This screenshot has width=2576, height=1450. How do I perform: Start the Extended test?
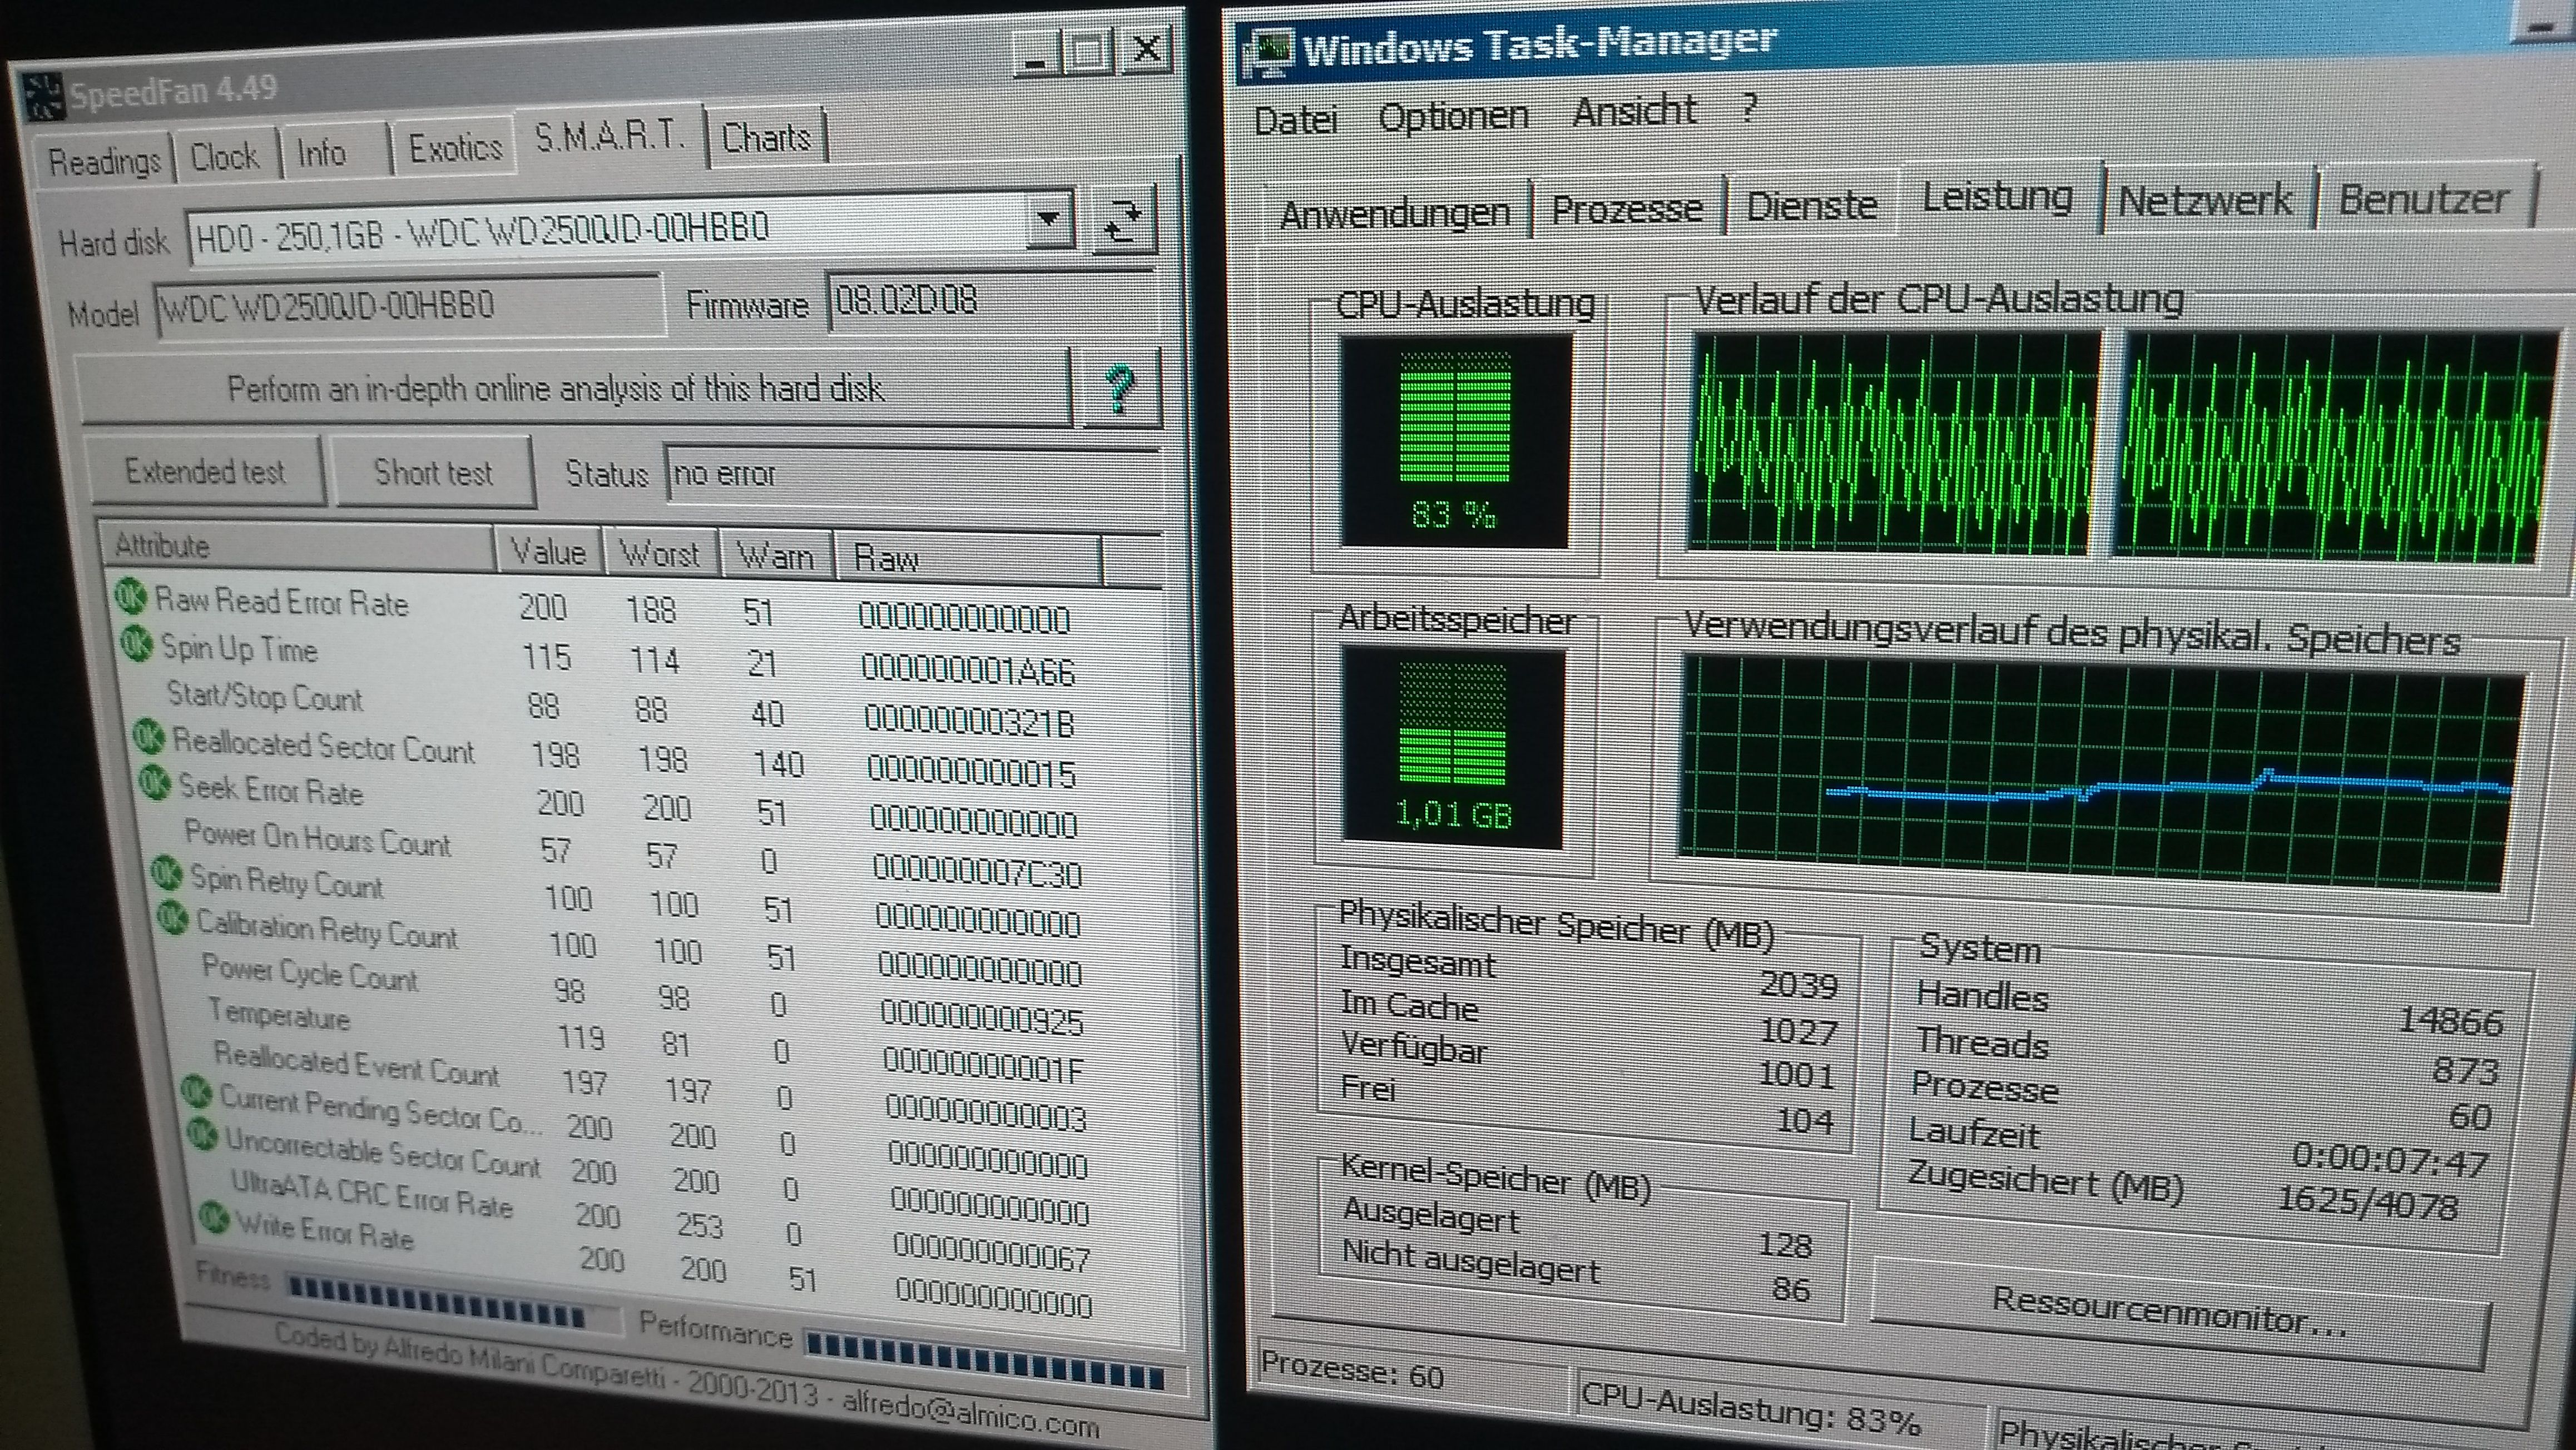click(205, 470)
